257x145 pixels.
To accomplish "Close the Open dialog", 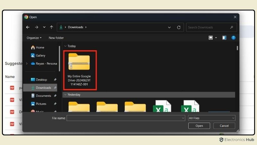I will pyautogui.click(x=235, y=17).
